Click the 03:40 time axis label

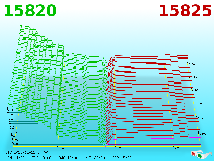coord(200,118)
